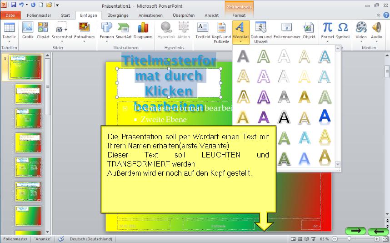Image resolution: width=390 pixels, height=243 pixels.
Task: Insert an Objekt via ribbon icon
Action: click(x=309, y=30)
